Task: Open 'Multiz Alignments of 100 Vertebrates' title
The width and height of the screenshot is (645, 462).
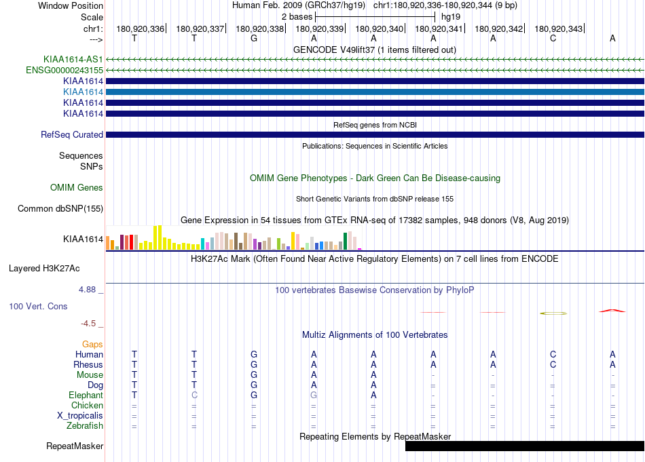Action: 375,335
